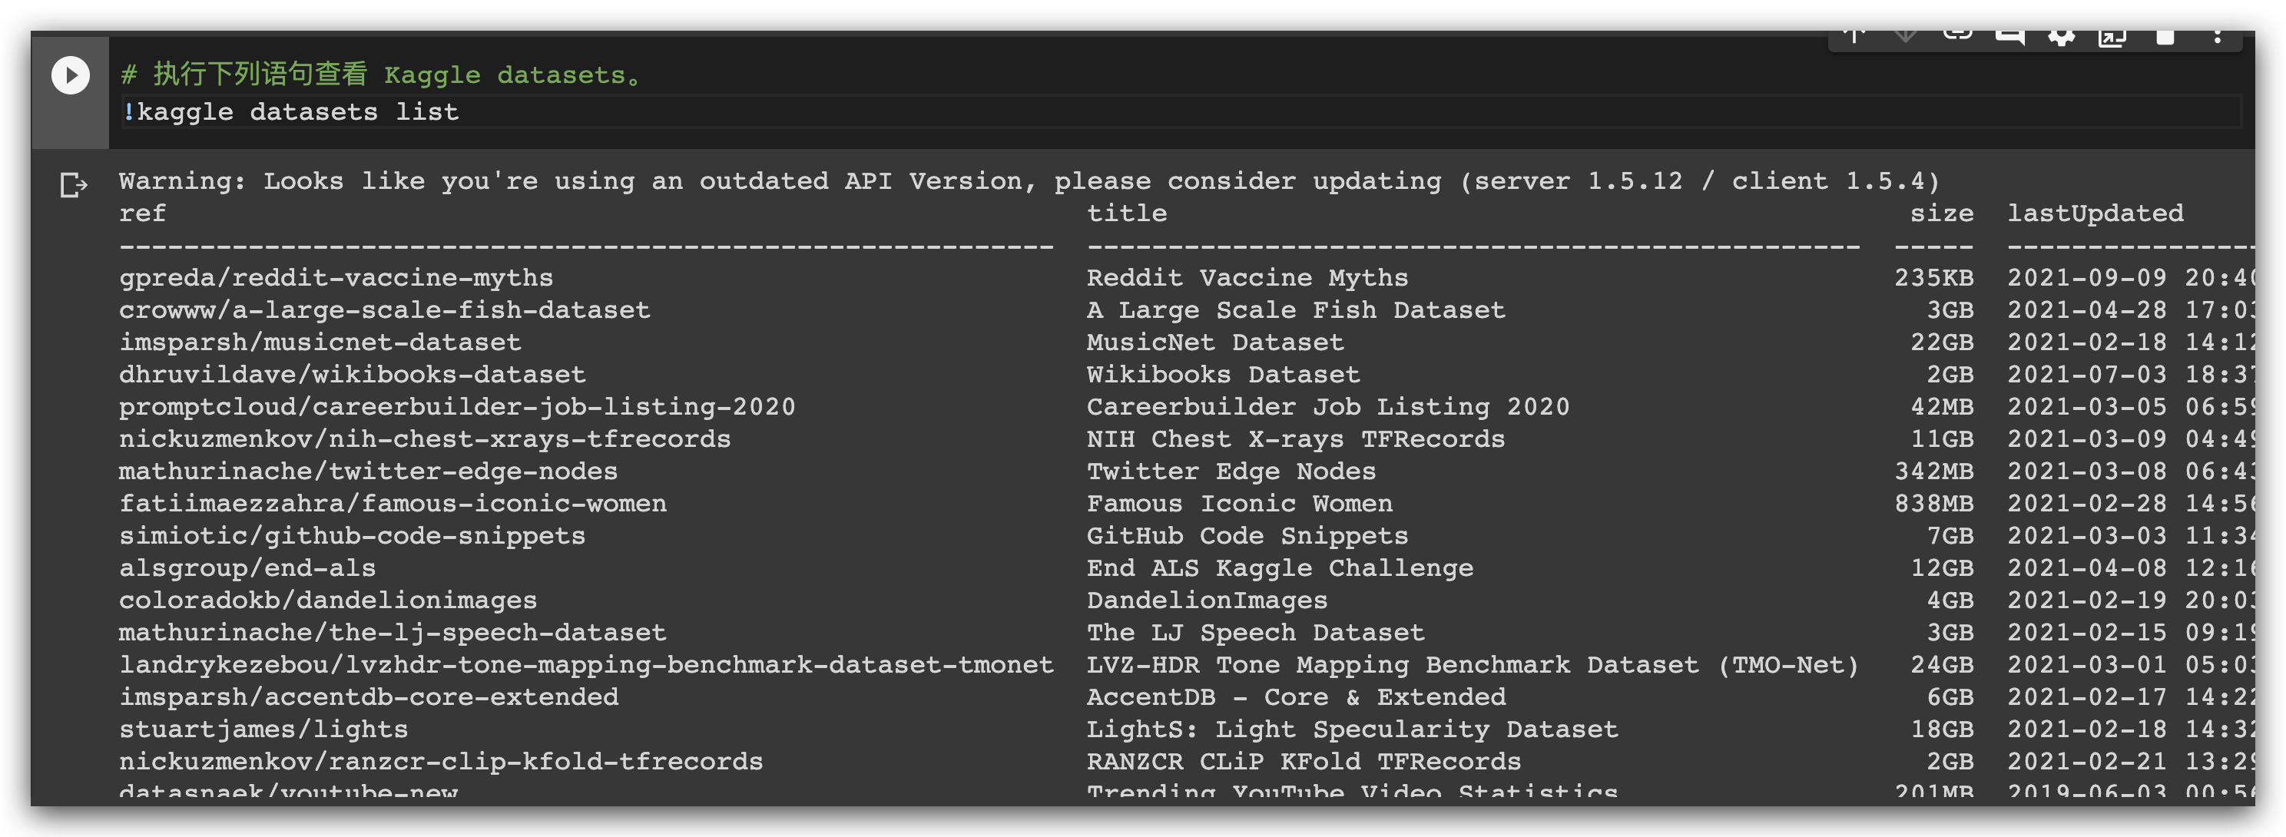Image resolution: width=2286 pixels, height=837 pixels.
Task: Click the 11GB size of NIH Chest X-rays
Action: coord(1942,438)
